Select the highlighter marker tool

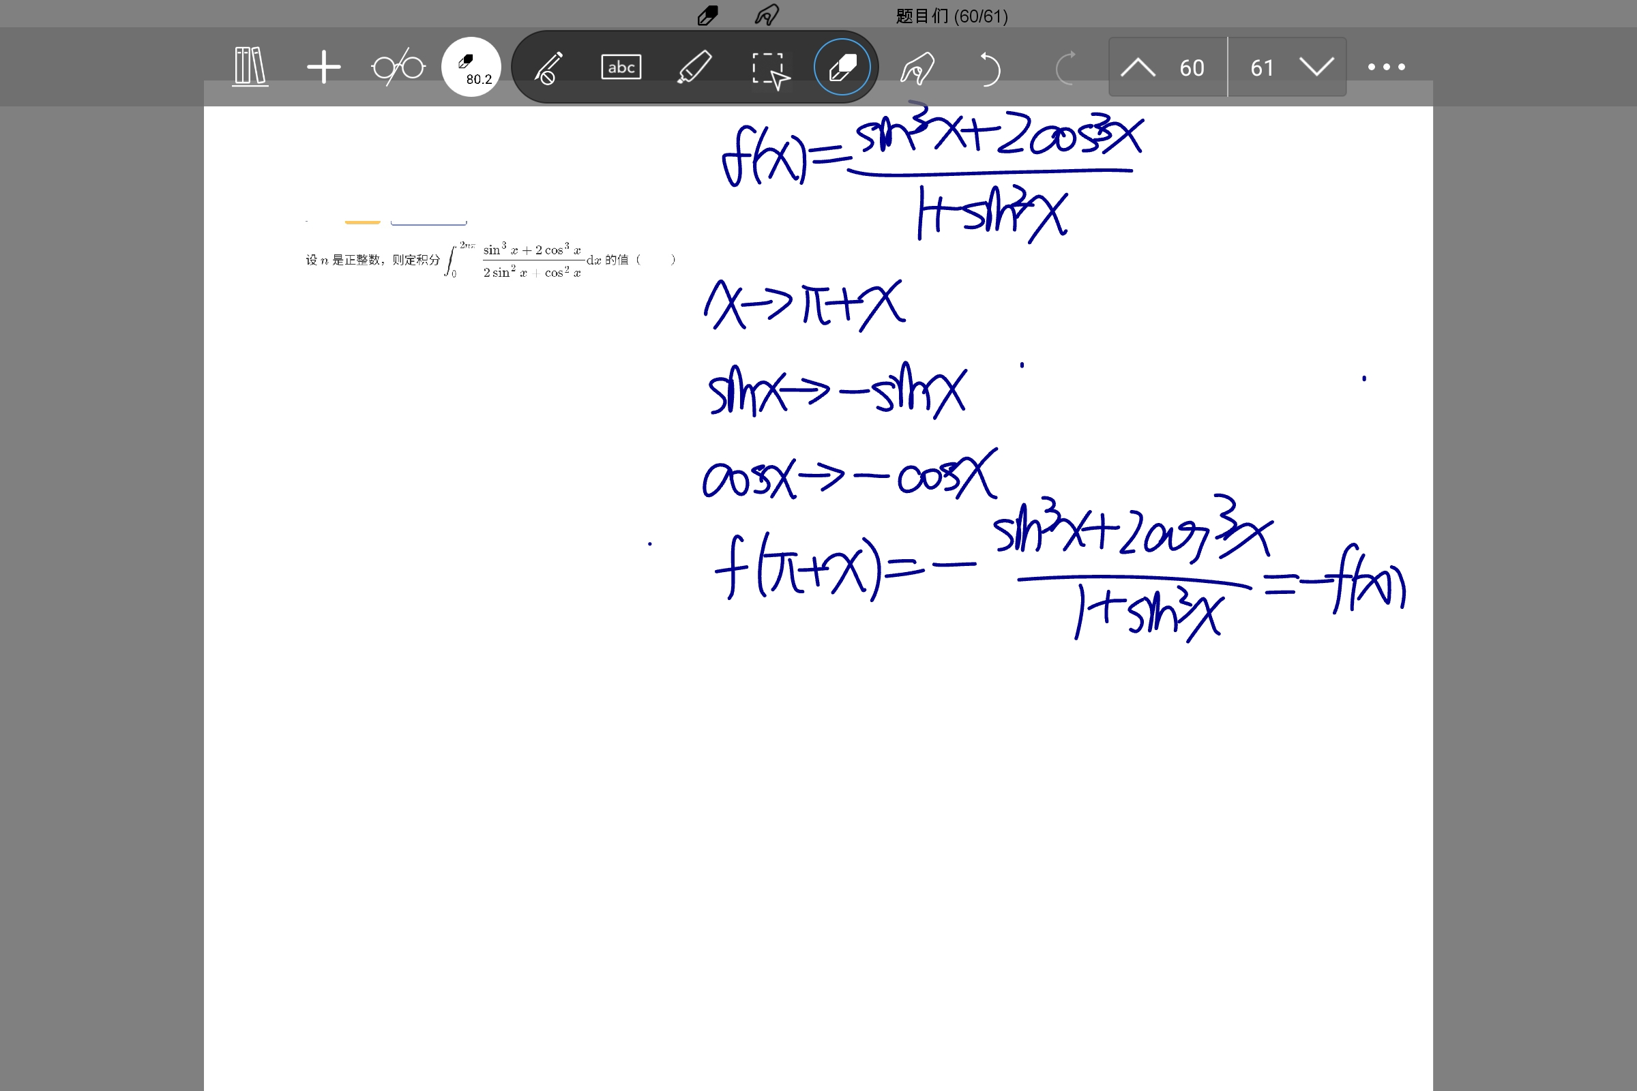[694, 68]
